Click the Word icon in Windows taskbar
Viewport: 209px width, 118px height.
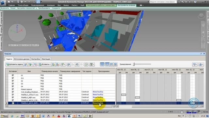pyautogui.click(x=43, y=116)
